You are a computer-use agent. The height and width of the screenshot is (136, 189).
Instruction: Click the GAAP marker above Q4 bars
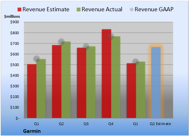(x=111, y=36)
